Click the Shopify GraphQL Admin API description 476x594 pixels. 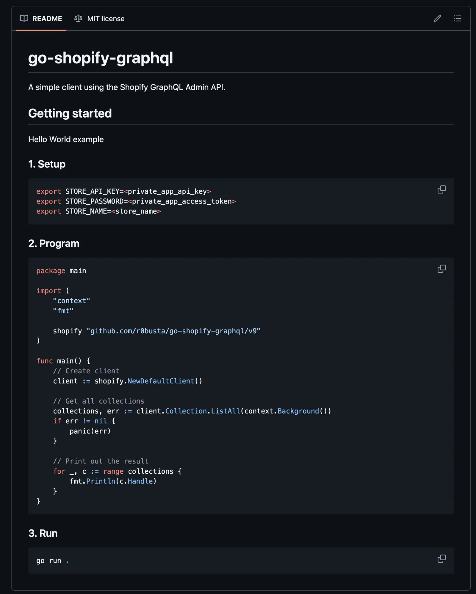click(x=127, y=87)
